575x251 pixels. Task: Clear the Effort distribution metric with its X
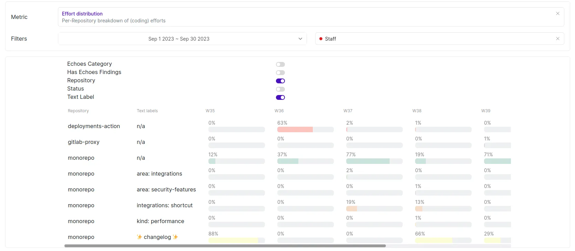pos(557,13)
